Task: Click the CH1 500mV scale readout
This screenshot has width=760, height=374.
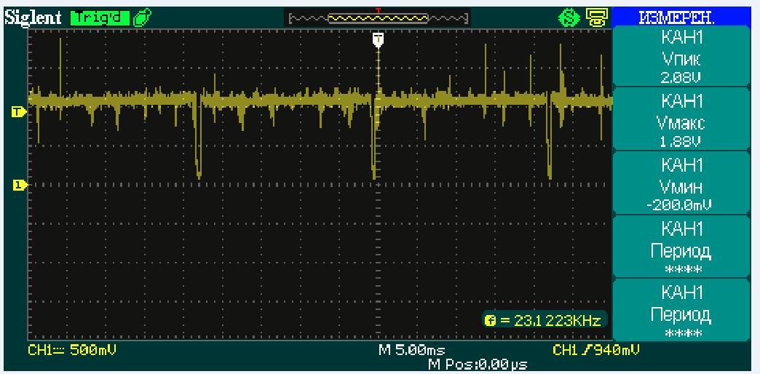Action: [72, 350]
